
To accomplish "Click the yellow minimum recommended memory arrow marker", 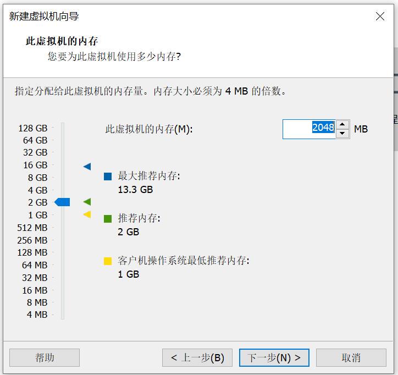I will tap(87, 214).
